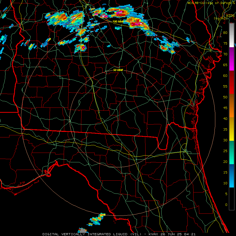The image size is (236, 236).
Task: Click the legend value 55
Action: pyautogui.click(x=225, y=86)
